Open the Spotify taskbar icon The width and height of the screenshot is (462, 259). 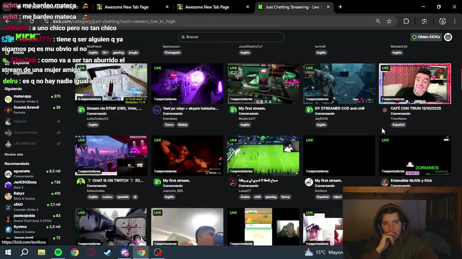(x=58, y=253)
